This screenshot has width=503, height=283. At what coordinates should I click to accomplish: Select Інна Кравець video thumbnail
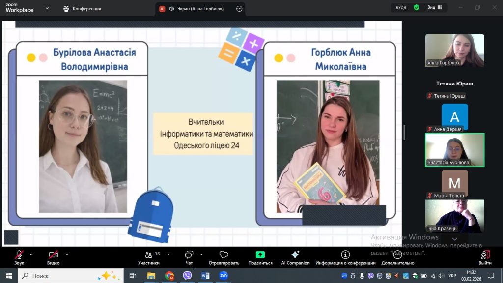[454, 216]
